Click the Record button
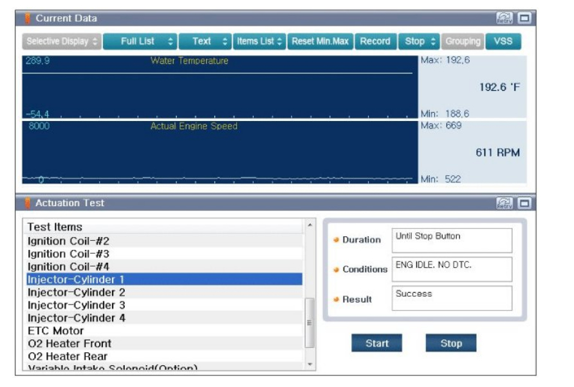The height and width of the screenshot is (387, 574). click(375, 41)
